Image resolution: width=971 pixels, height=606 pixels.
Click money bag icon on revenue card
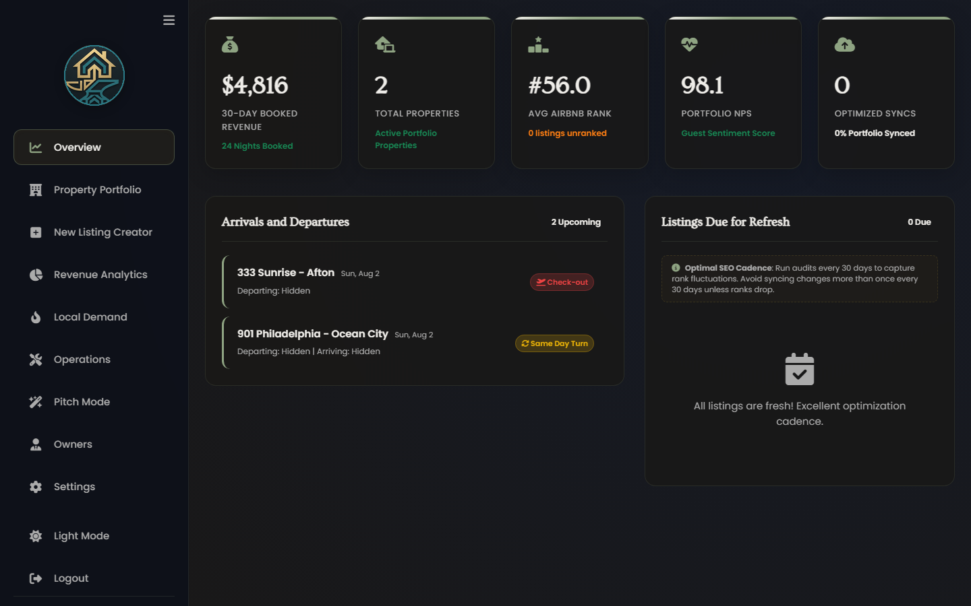coord(230,44)
